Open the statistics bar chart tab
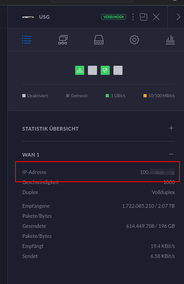 [x=170, y=40]
